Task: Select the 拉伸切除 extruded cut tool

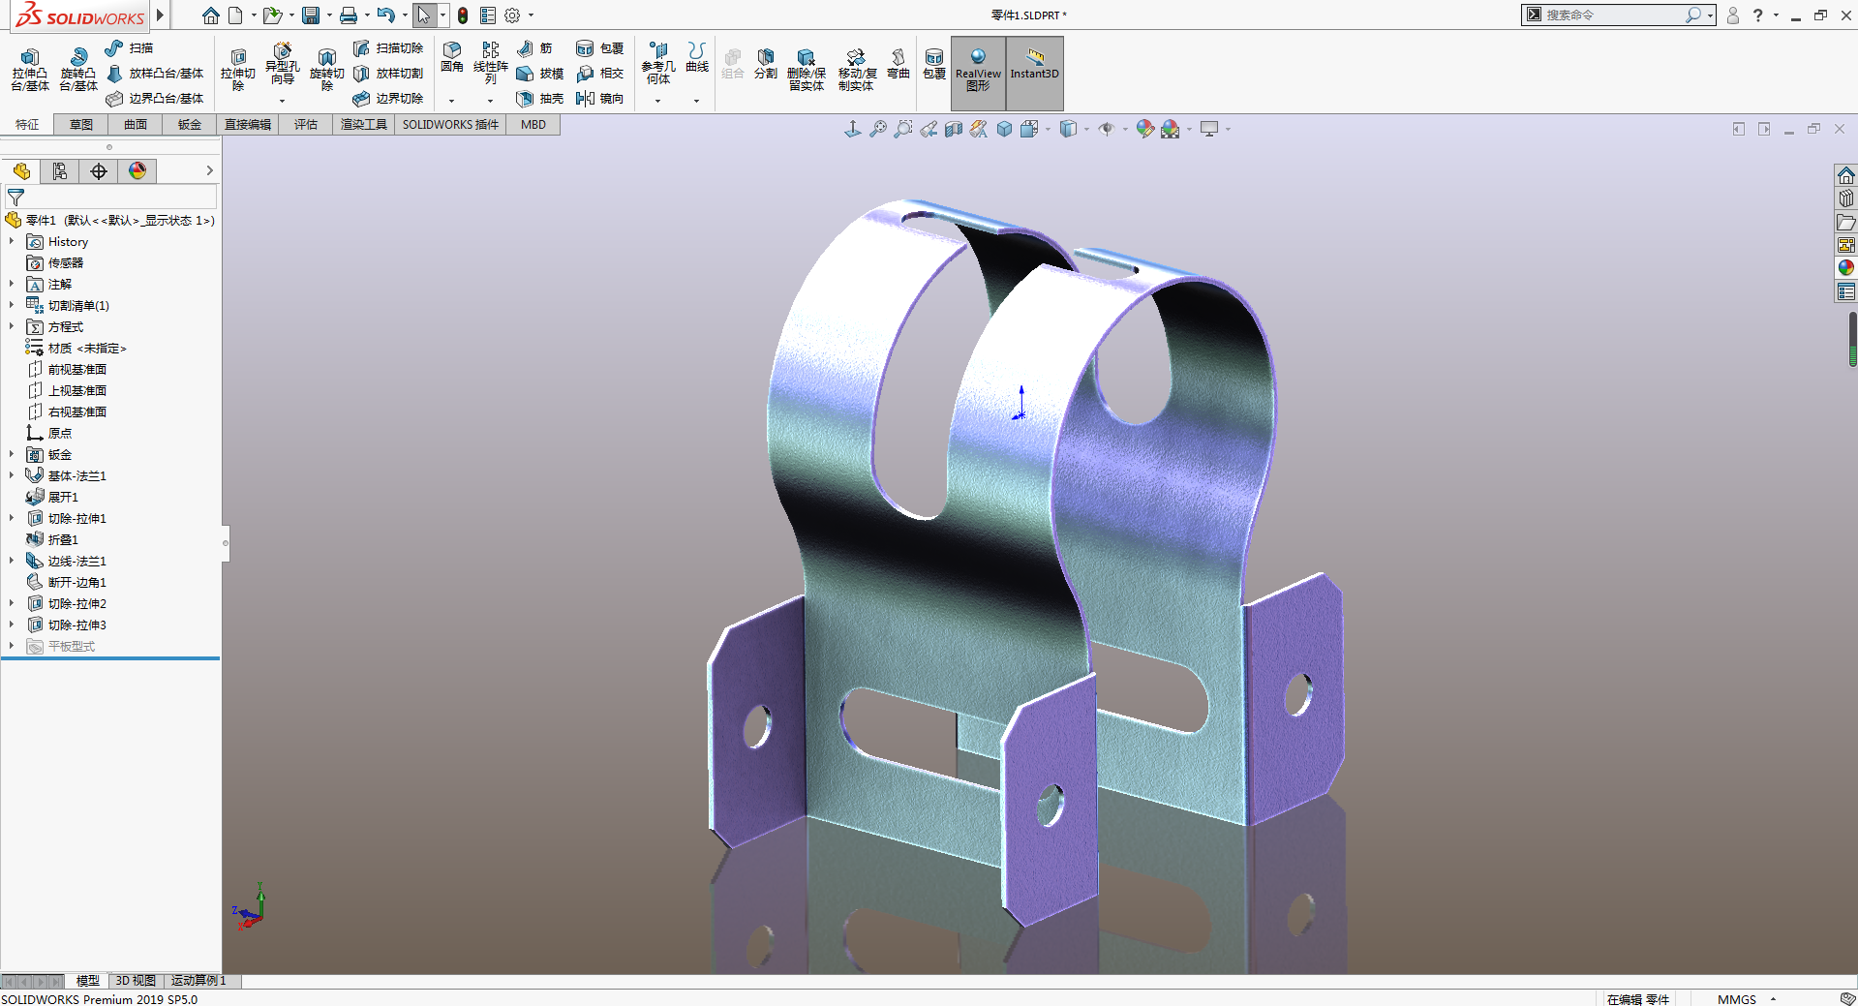Action: pyautogui.click(x=237, y=70)
